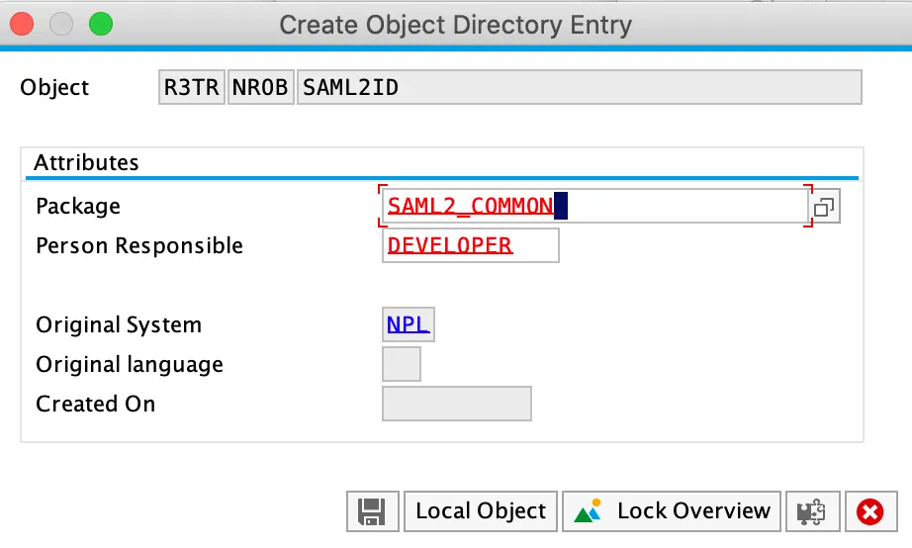This screenshot has width=912, height=548.
Task: Click the Attributes group header
Action: 86,162
